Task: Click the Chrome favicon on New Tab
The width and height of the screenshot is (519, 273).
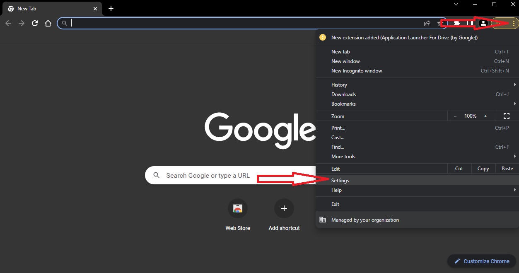Action: [x=11, y=9]
